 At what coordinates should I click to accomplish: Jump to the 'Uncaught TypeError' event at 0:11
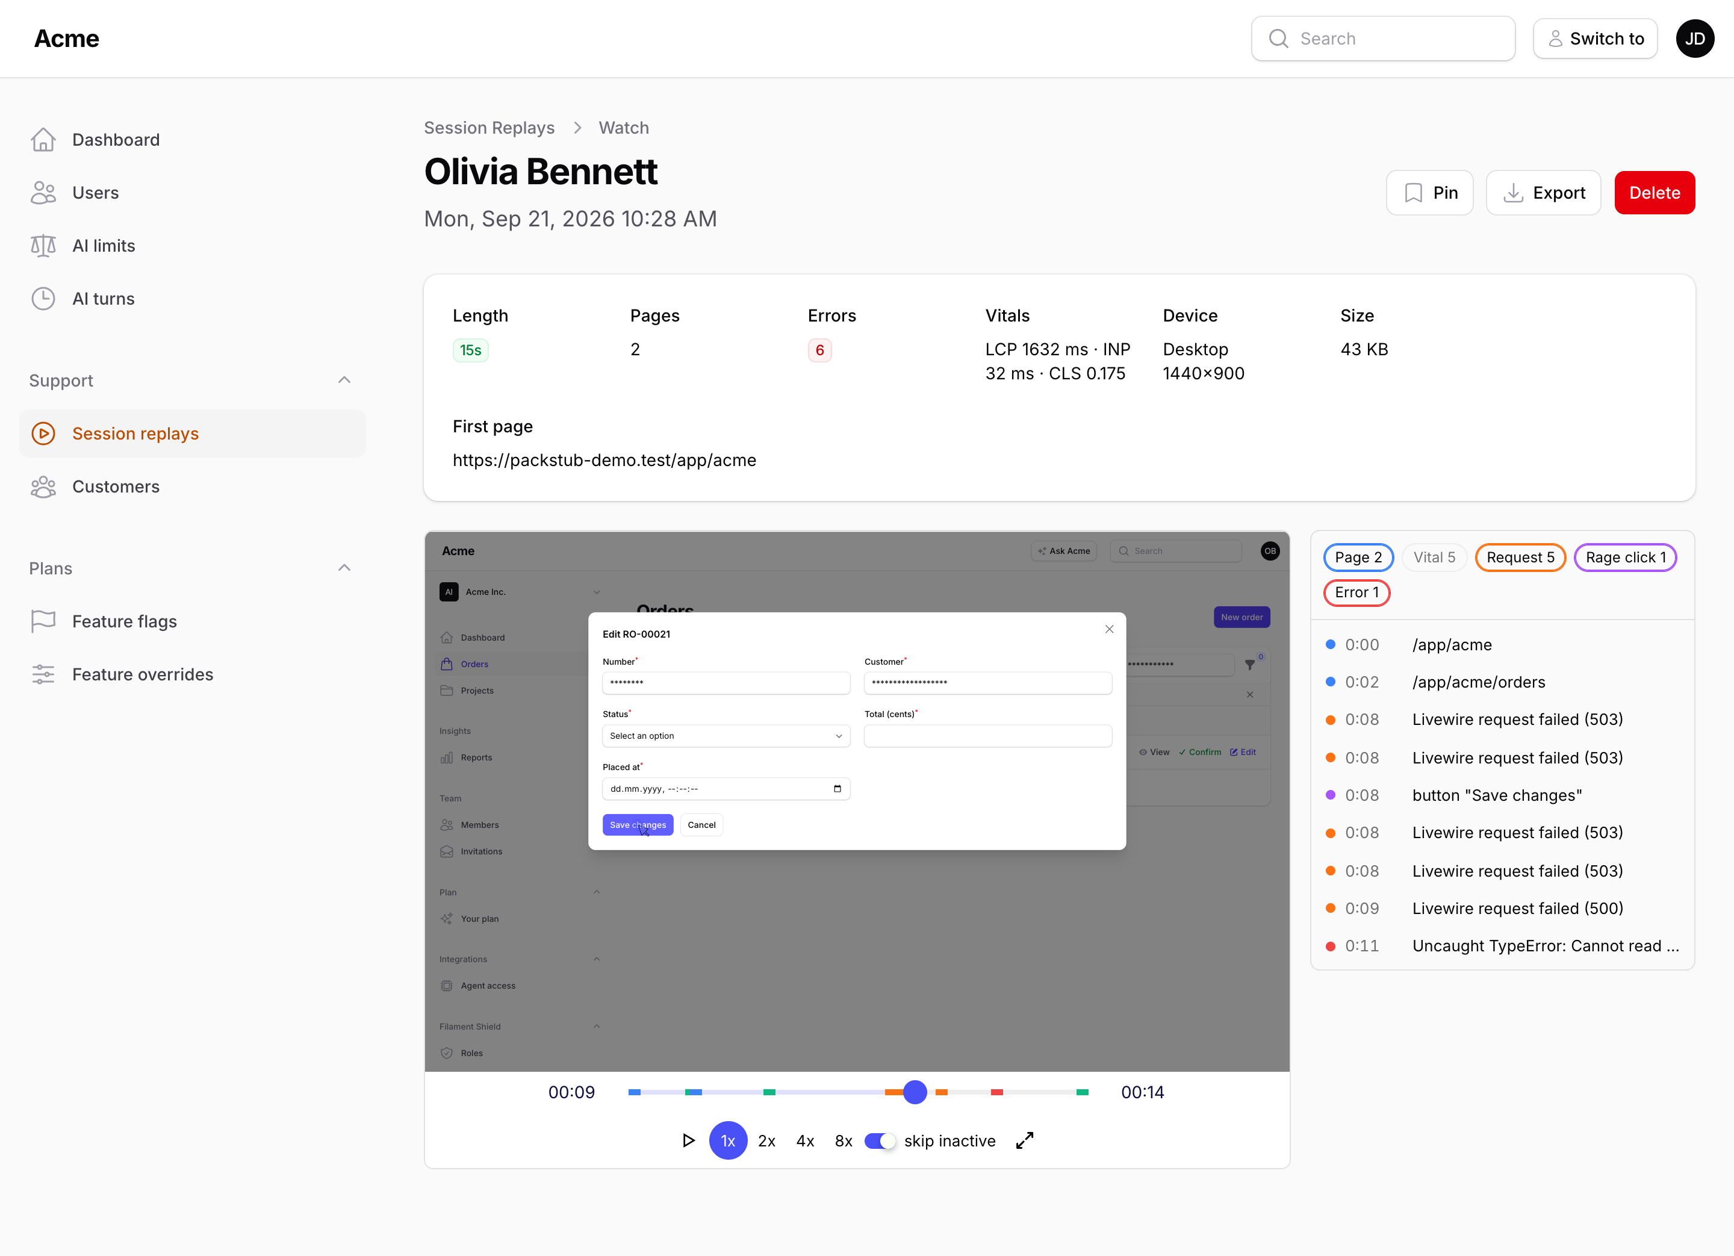pos(1502,946)
